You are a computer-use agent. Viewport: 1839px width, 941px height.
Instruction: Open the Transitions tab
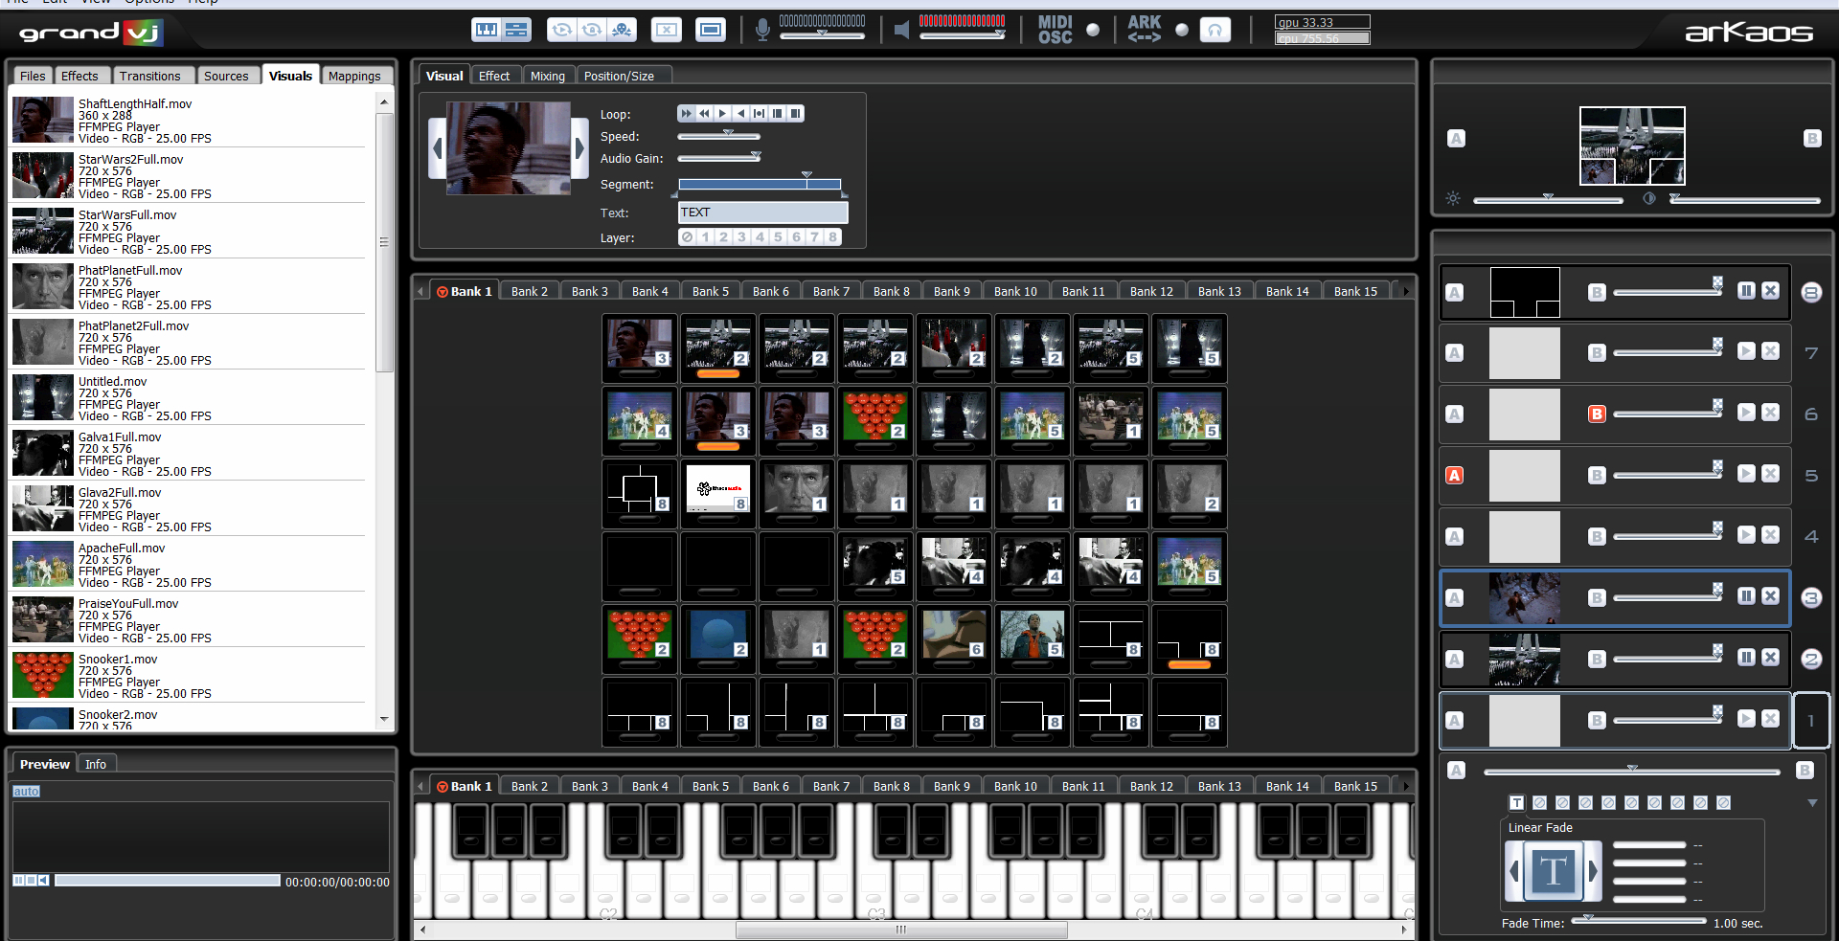[x=149, y=76]
